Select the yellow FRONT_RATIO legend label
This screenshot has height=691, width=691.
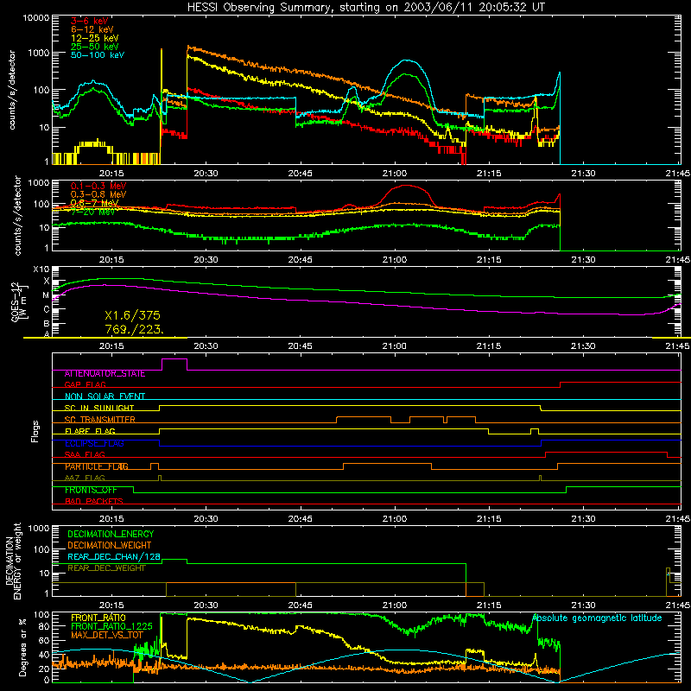[98, 618]
